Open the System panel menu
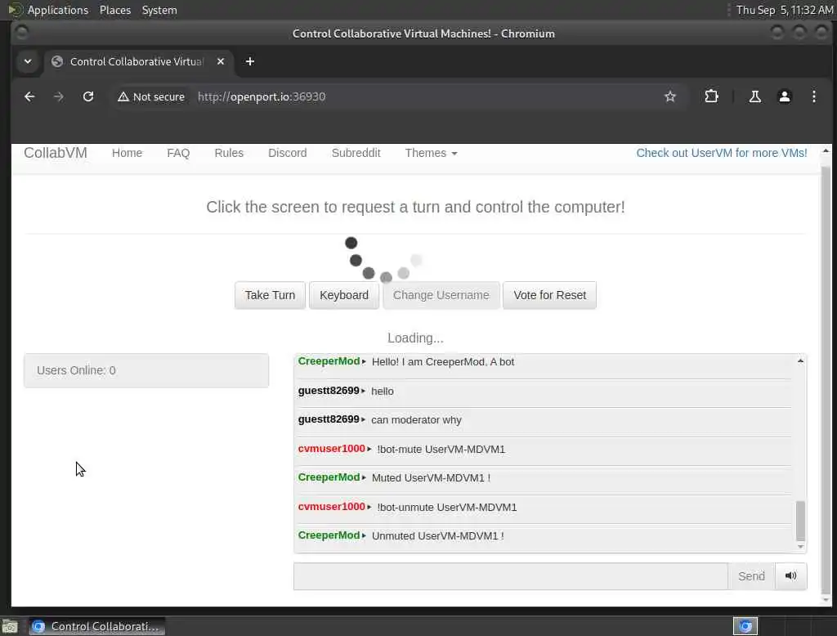837x636 pixels. [159, 10]
